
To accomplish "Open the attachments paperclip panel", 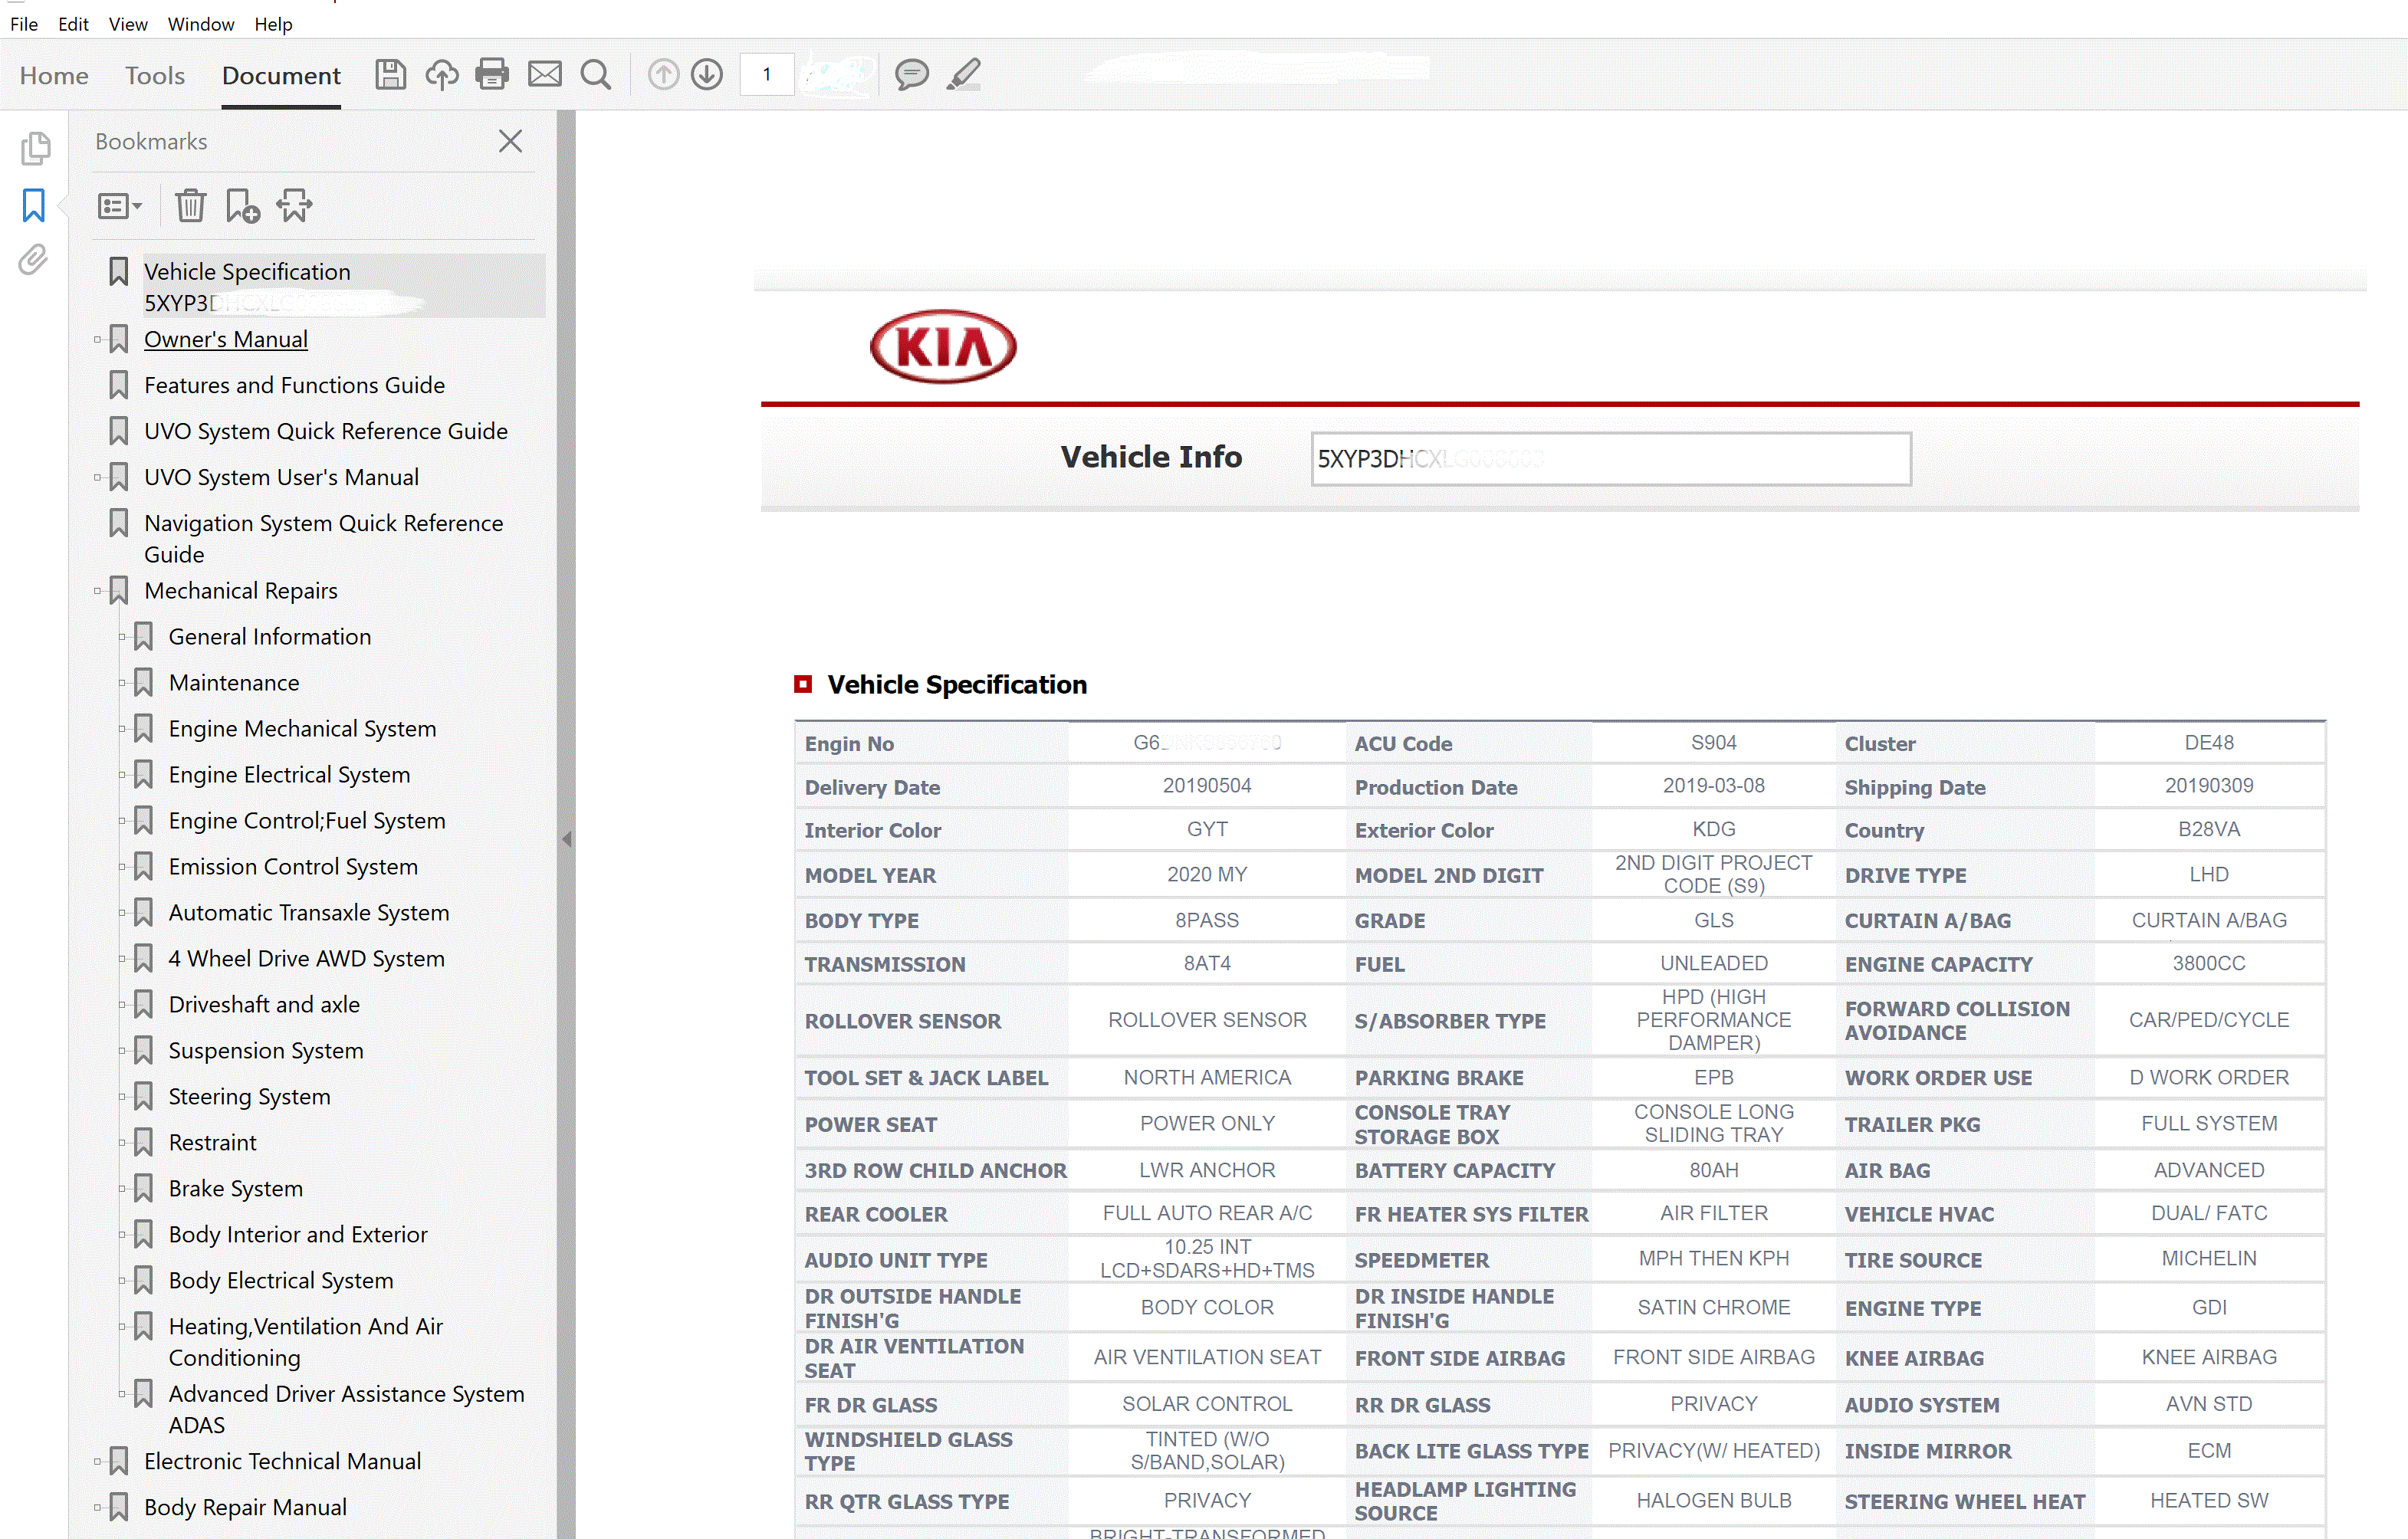I will point(33,260).
